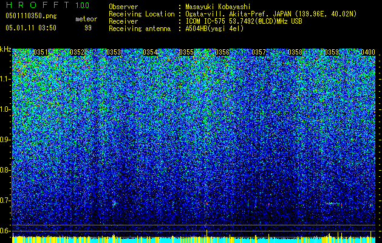Click the 1.1 kHz frequency axis label

[5, 79]
